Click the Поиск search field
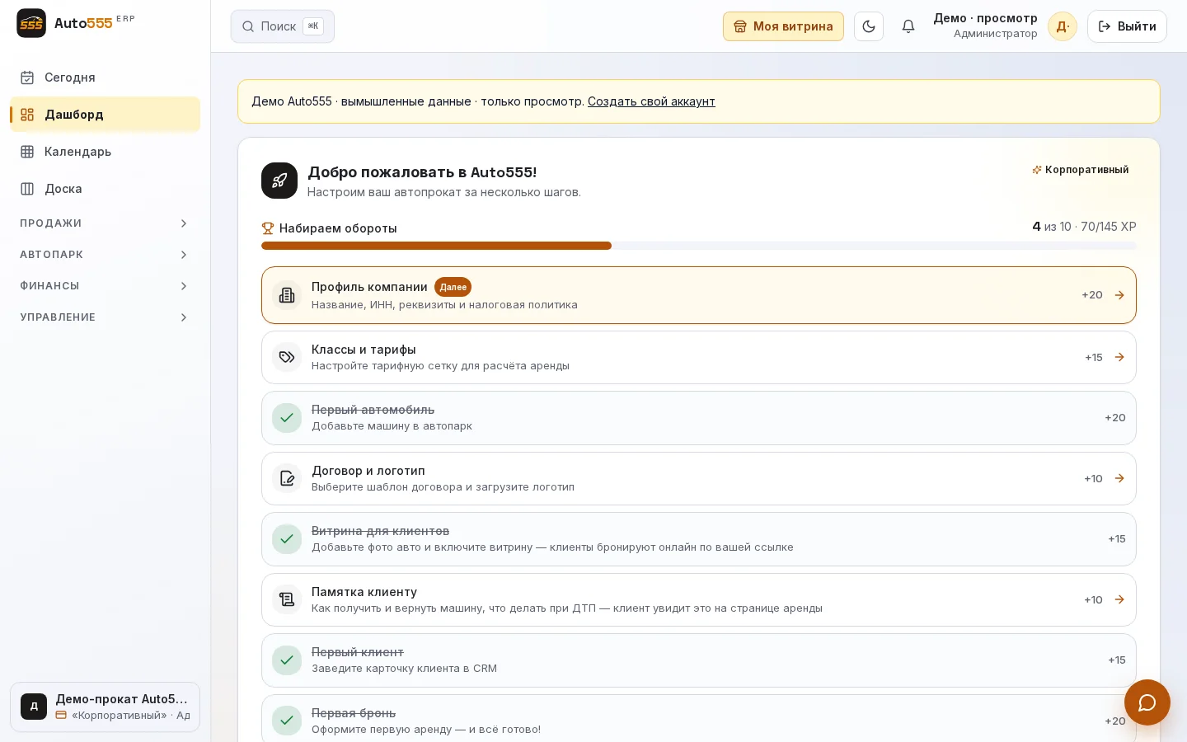 pos(283,26)
